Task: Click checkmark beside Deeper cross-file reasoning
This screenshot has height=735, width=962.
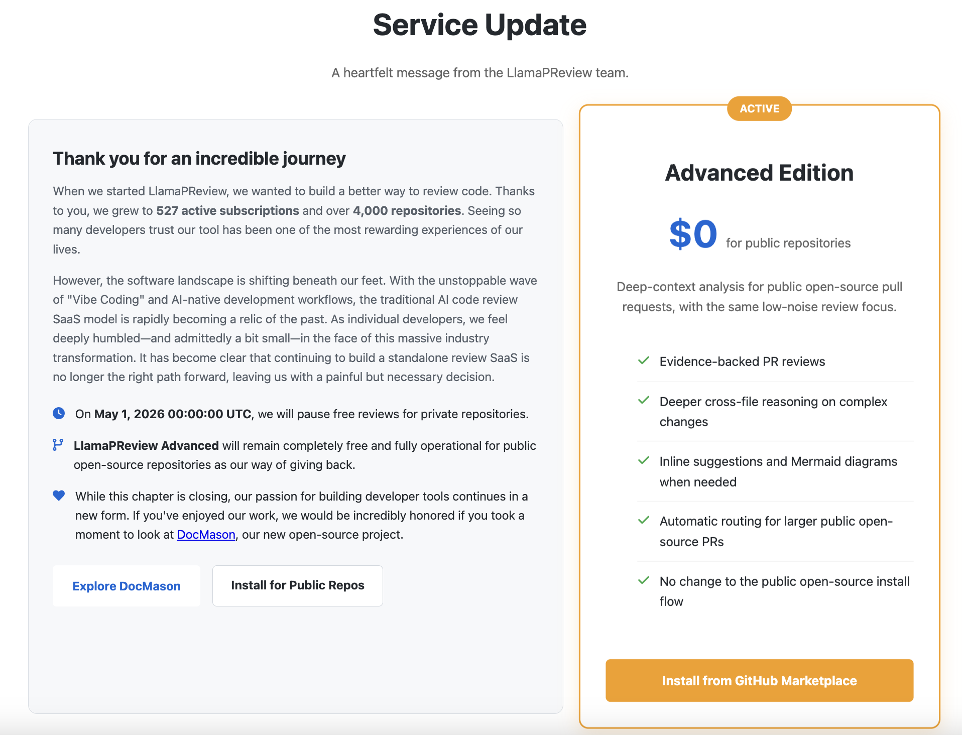Action: coord(643,401)
